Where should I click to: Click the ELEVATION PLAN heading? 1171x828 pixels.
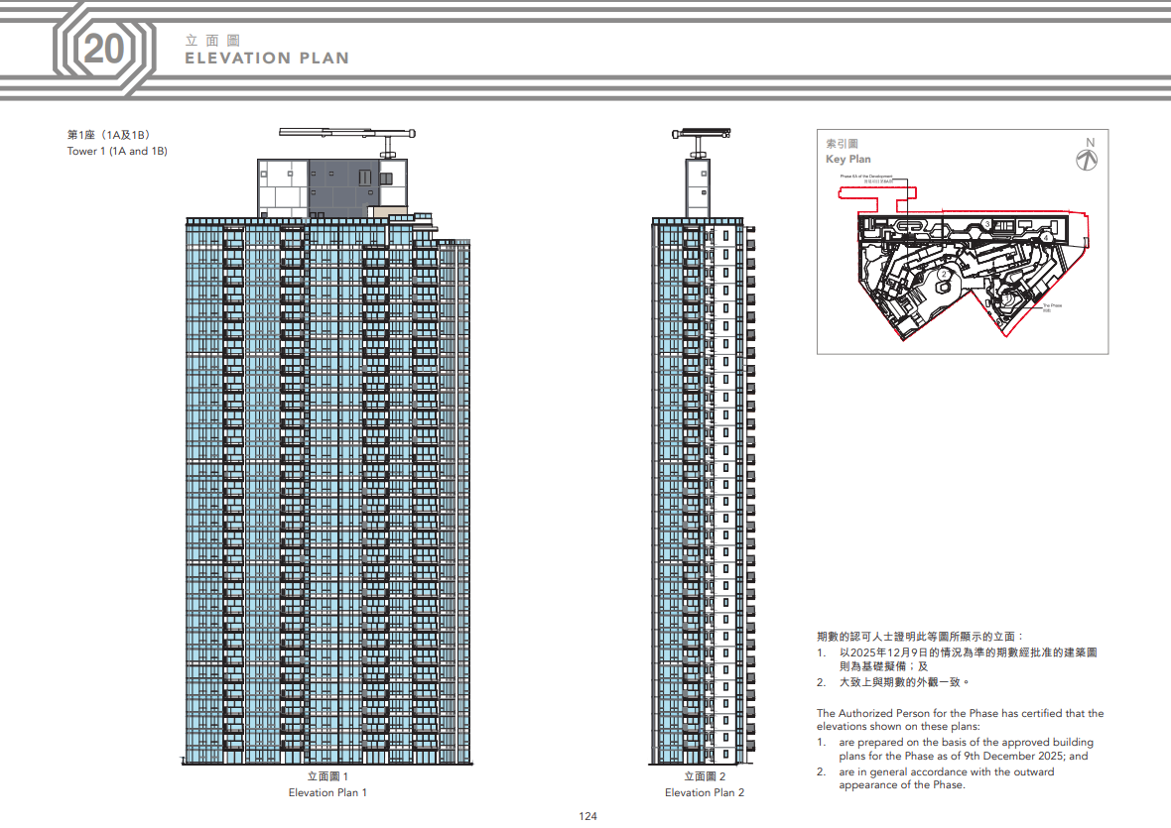pyautogui.click(x=267, y=59)
